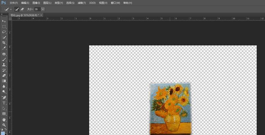Select the Lasso tool
The image size is (265, 135).
click(4, 32)
